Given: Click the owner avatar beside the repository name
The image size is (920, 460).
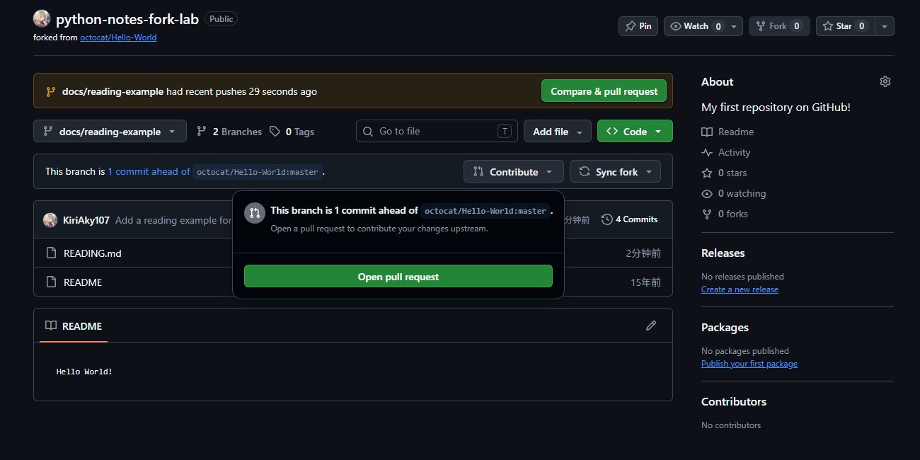Looking at the screenshot, I should click(x=42, y=19).
